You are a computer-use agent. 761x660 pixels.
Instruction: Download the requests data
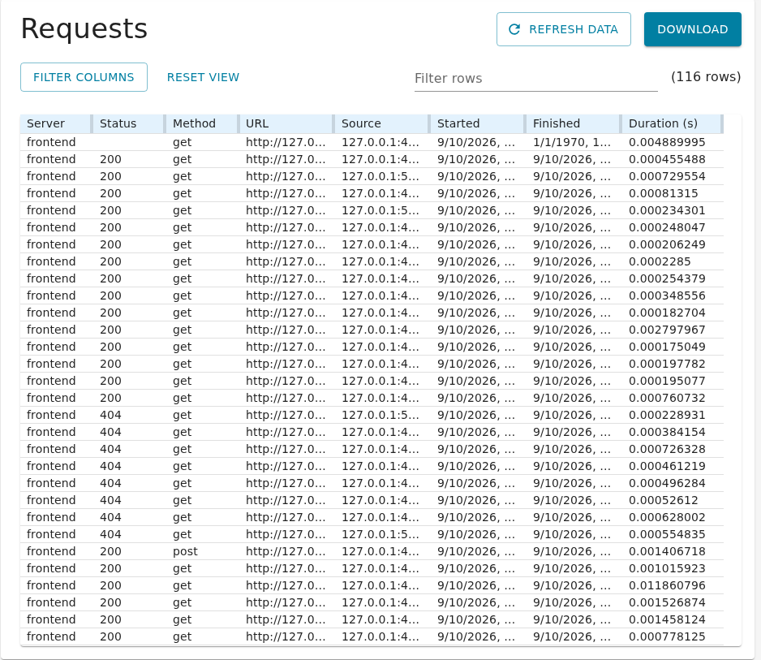(693, 29)
